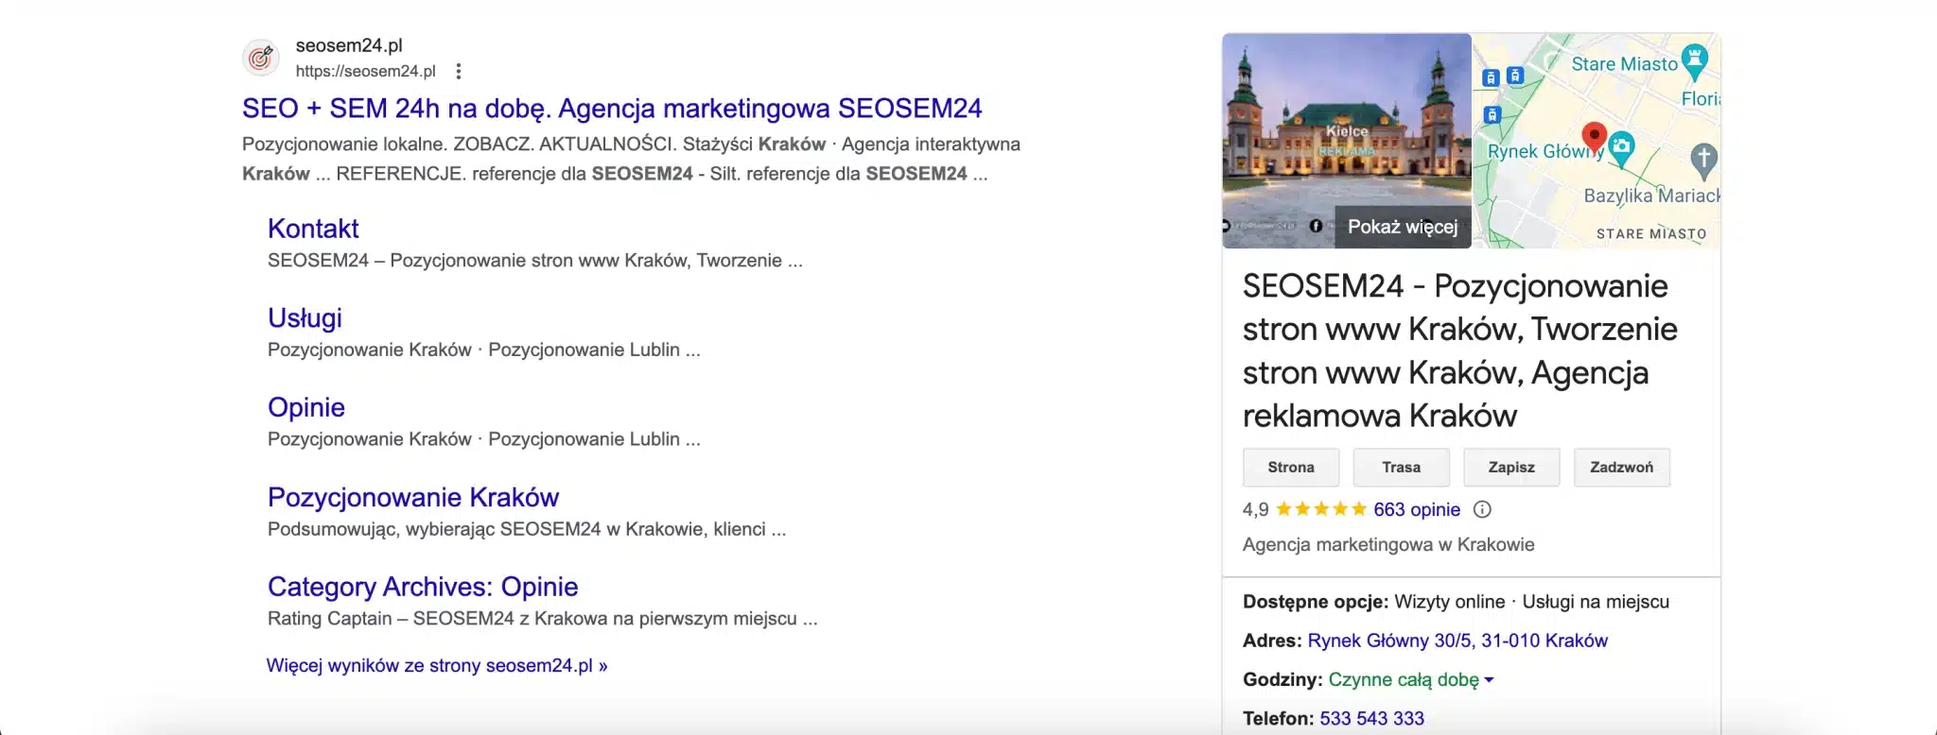
Task: Click the Strona button
Action: tap(1291, 468)
